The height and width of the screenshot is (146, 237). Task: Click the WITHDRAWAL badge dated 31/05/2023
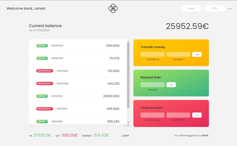(45, 71)
